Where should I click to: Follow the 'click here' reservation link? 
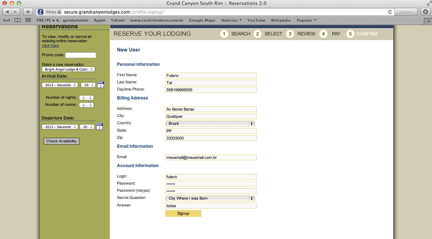(x=50, y=45)
